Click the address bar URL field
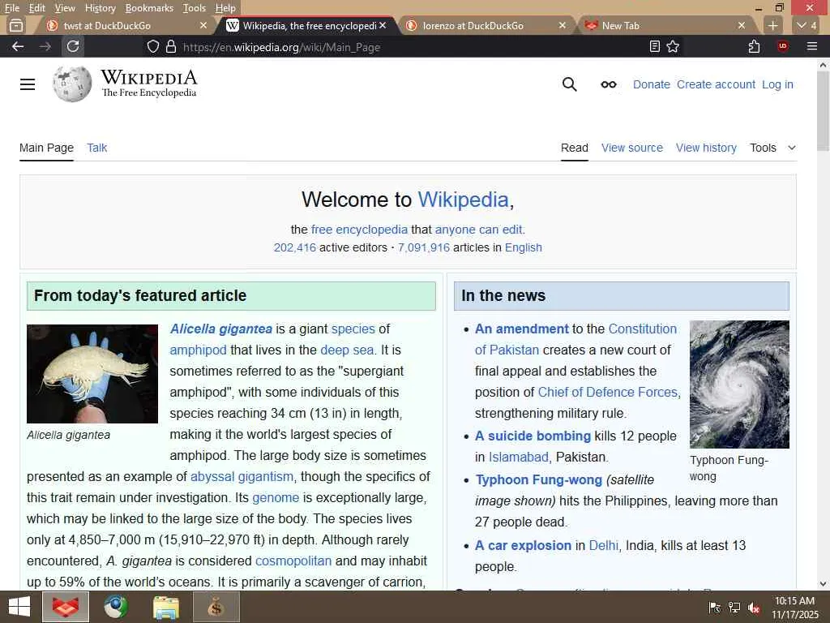The height and width of the screenshot is (623, 830). (x=413, y=46)
